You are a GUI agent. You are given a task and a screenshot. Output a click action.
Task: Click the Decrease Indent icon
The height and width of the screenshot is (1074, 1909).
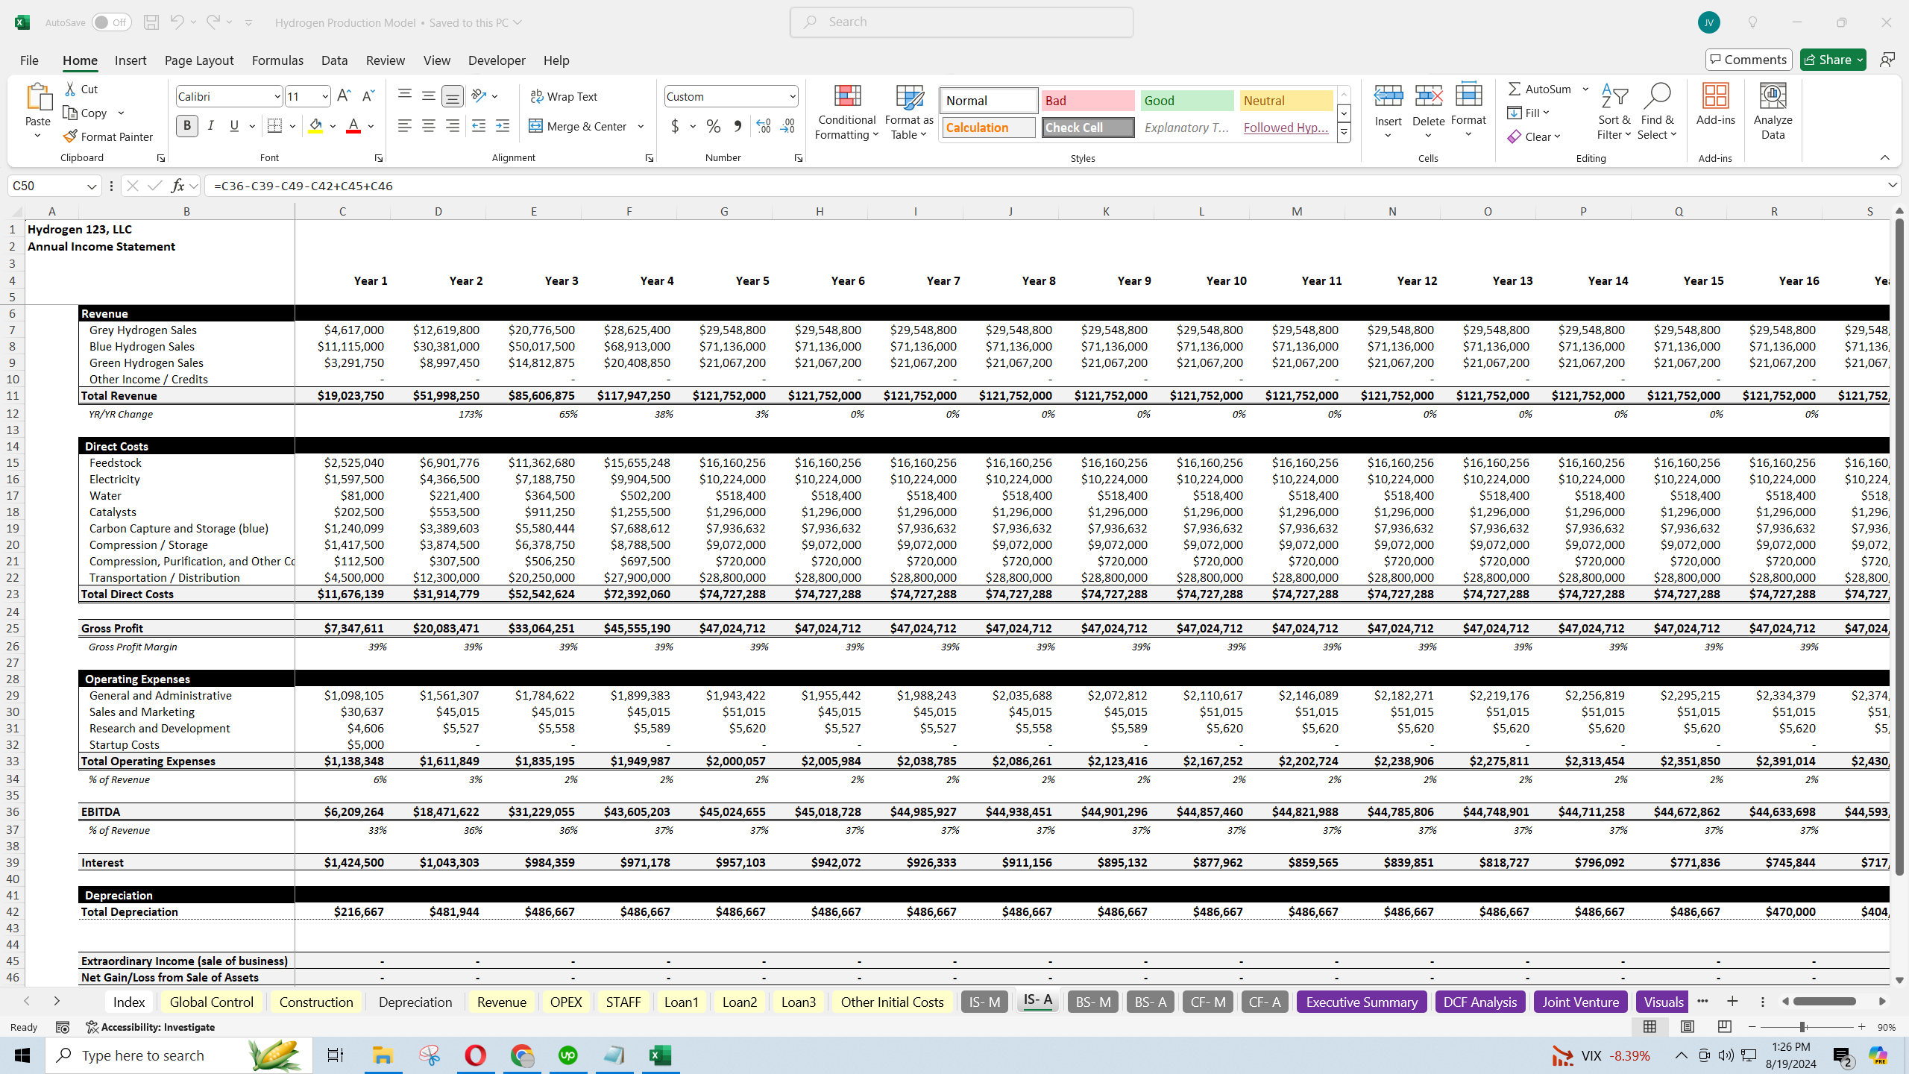click(479, 126)
